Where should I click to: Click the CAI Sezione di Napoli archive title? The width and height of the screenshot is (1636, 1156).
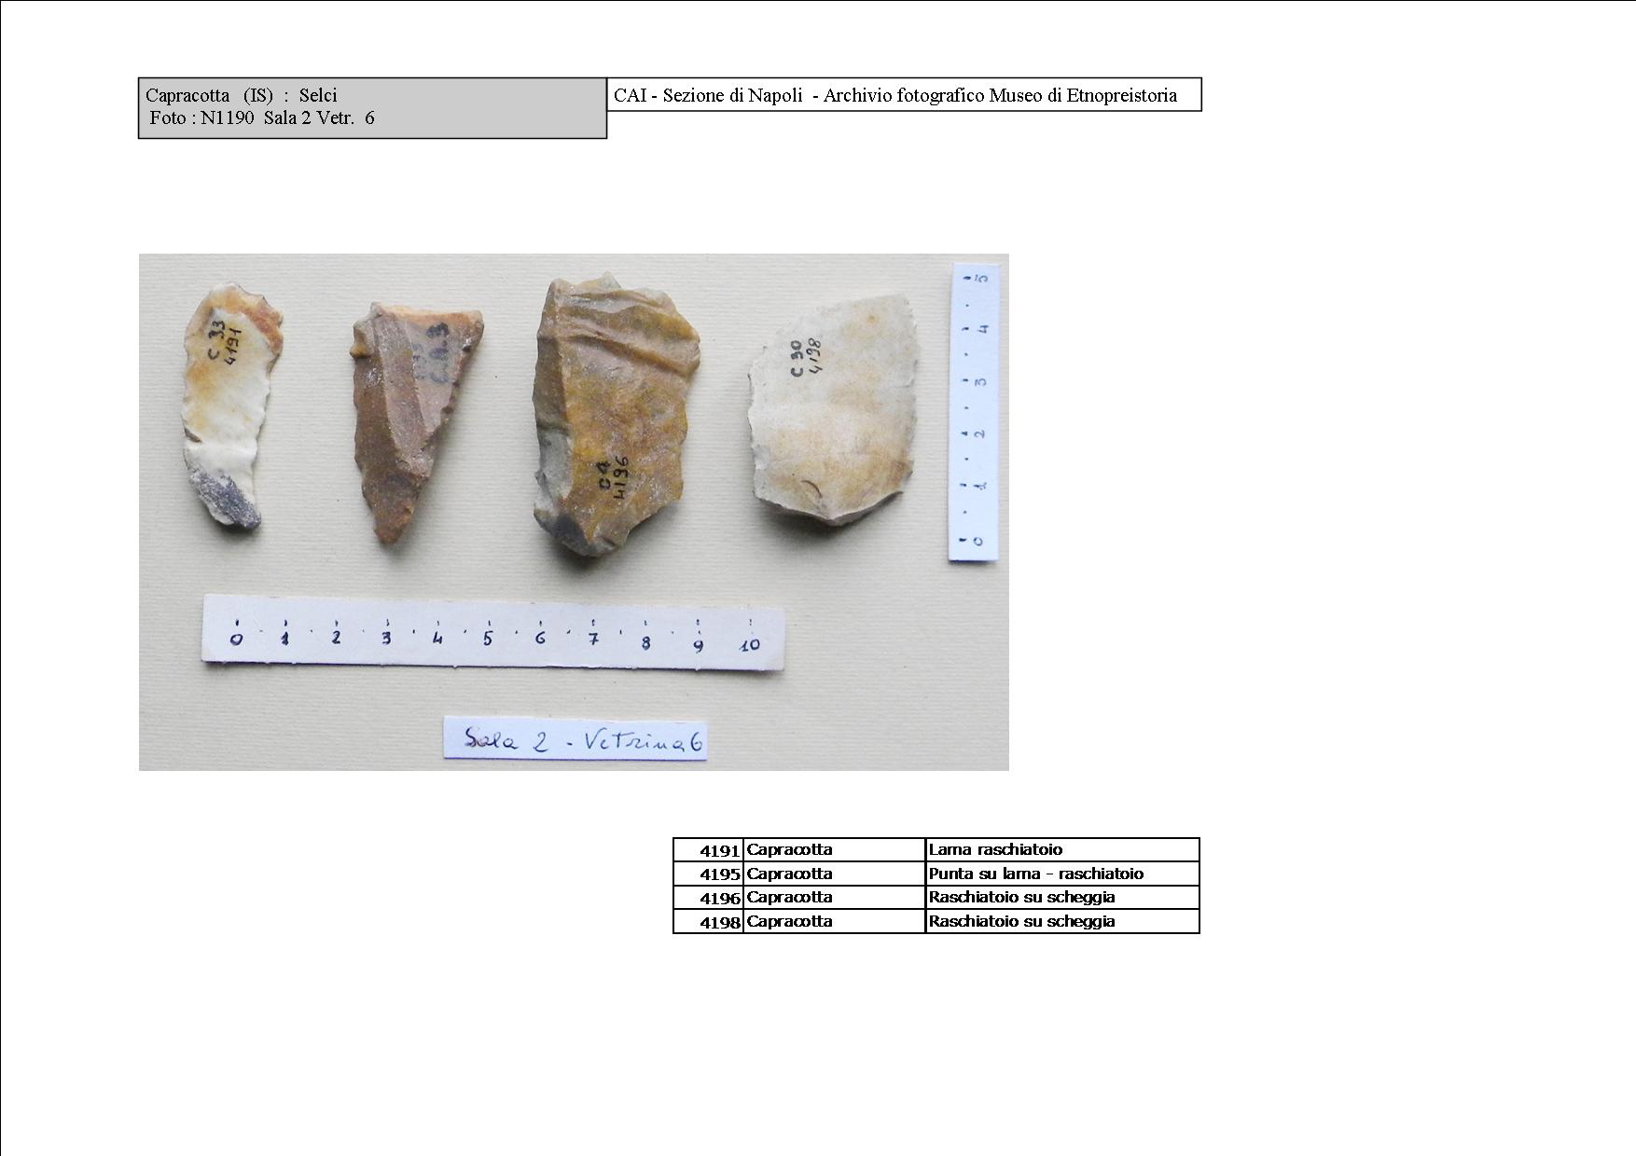(x=895, y=95)
